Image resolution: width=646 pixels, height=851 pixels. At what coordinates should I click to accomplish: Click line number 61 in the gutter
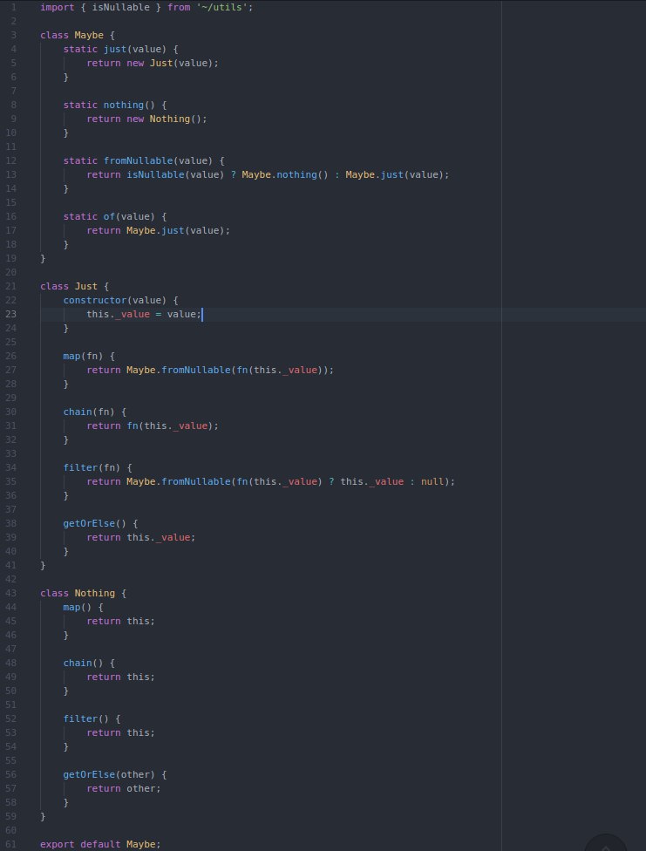10,845
